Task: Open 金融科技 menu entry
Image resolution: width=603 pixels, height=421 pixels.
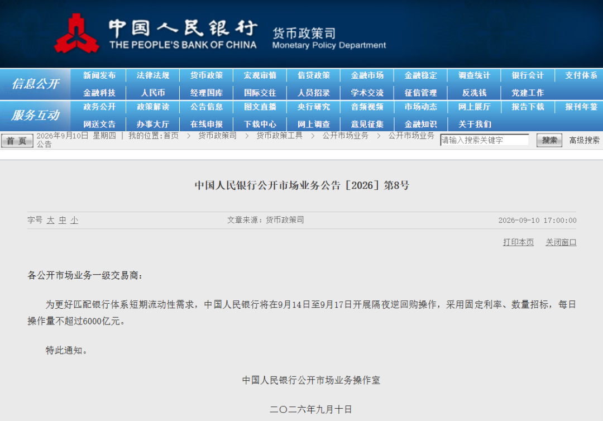Action: click(x=99, y=93)
